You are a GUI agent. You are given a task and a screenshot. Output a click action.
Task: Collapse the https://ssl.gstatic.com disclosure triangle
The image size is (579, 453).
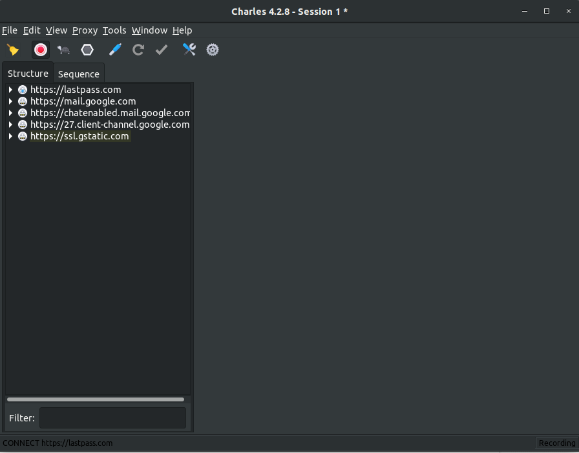10,136
